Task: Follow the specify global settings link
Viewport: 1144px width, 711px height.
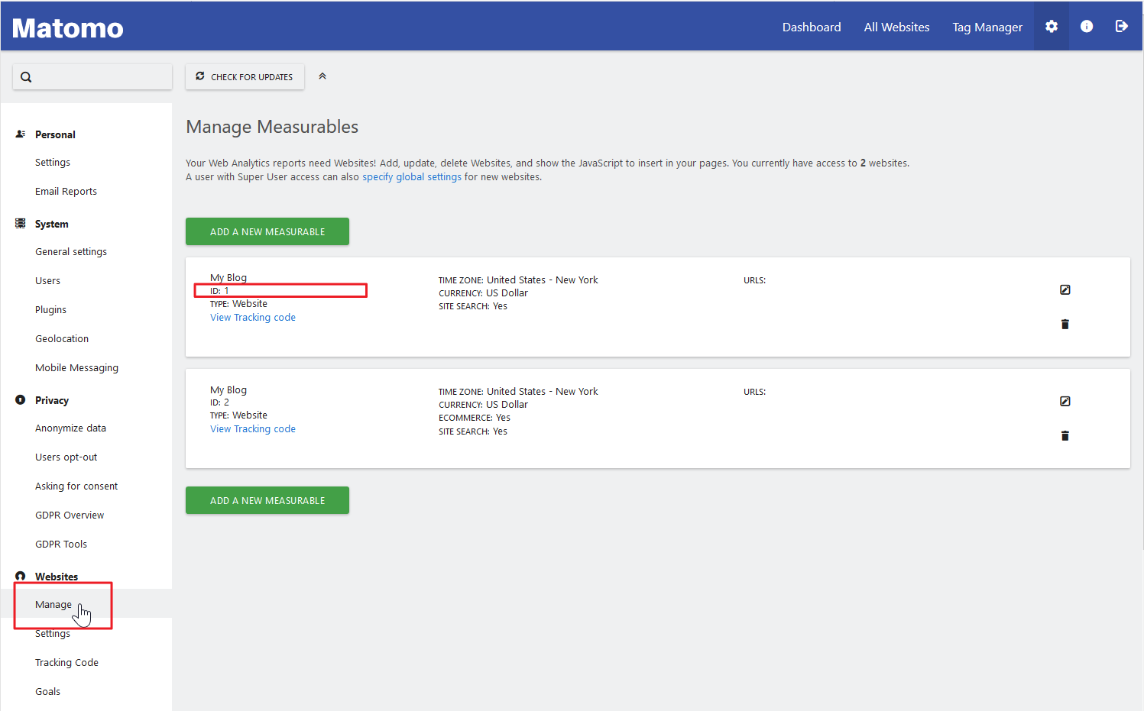Action: coord(411,177)
